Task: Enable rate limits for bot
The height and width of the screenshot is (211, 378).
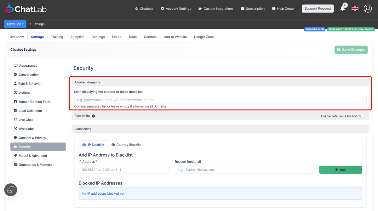Action: tap(362, 116)
